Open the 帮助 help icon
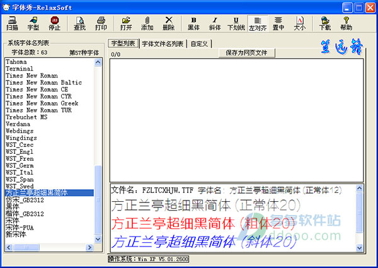This screenshot has height=268, width=378. [346, 23]
